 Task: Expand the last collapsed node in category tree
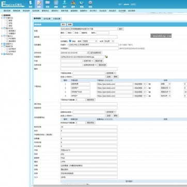point(2,54)
